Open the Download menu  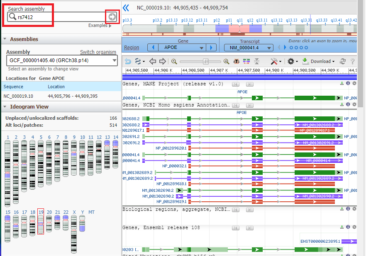click(x=318, y=61)
